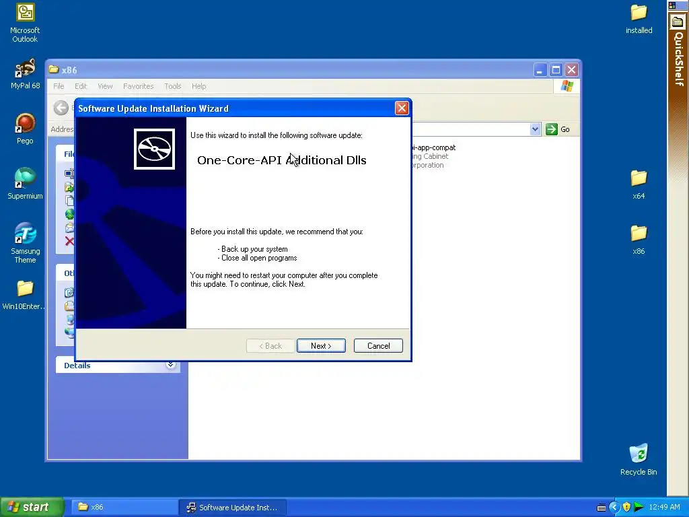Click the green flag tray icon
The height and width of the screenshot is (517, 689).
click(639, 508)
